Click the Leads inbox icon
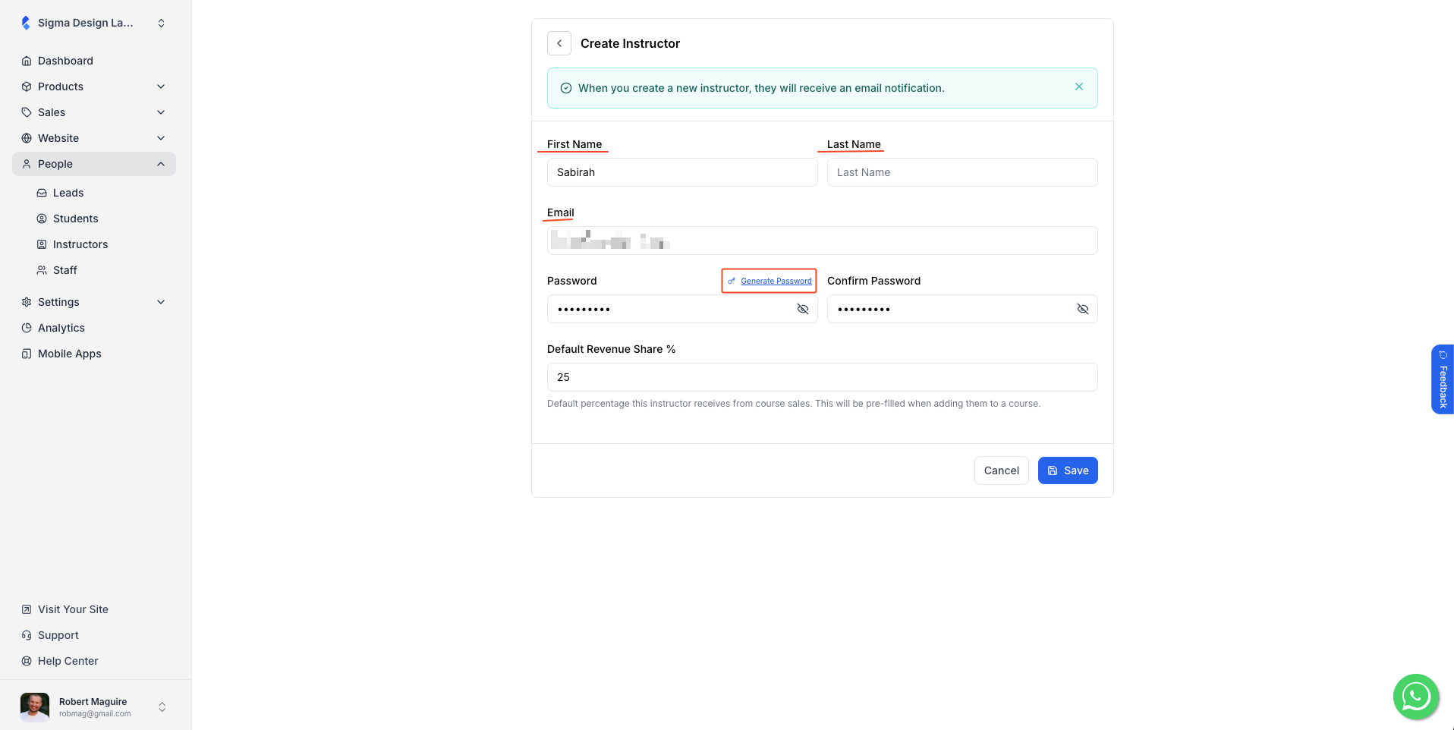This screenshot has width=1454, height=730. tap(42, 193)
